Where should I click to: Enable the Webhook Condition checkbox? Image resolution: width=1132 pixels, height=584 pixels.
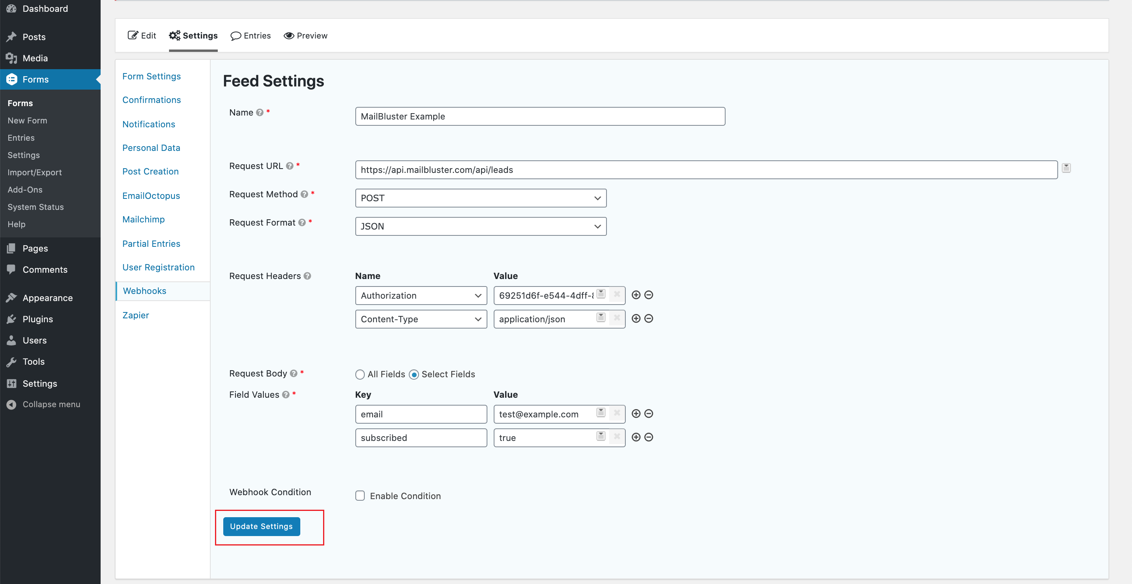pos(360,495)
